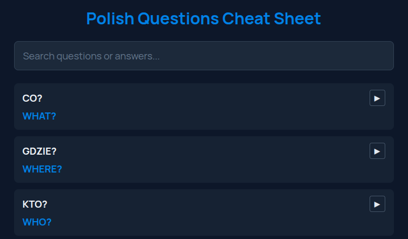Select the KTO? question text

[x=35, y=204]
